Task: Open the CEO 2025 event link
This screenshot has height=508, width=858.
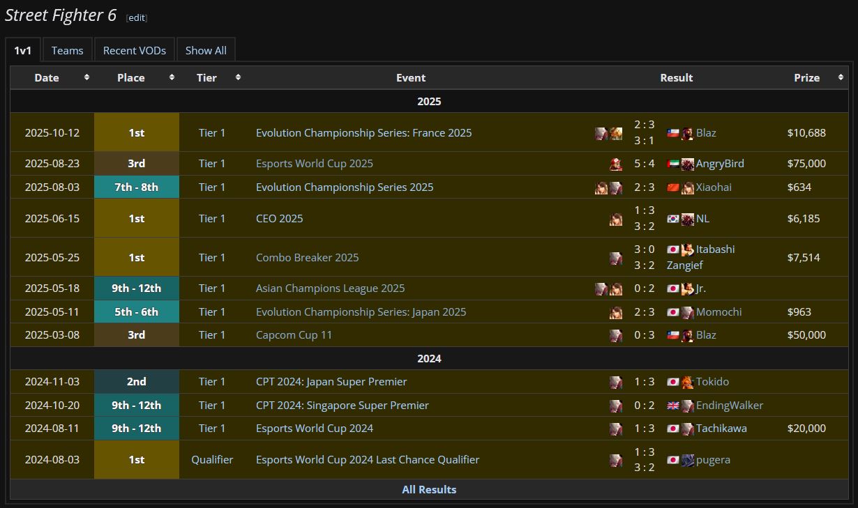Action: coord(280,218)
